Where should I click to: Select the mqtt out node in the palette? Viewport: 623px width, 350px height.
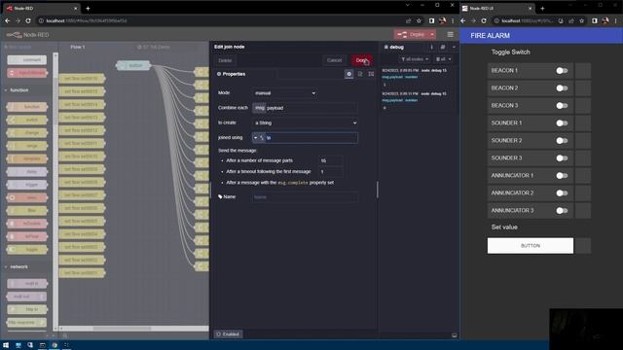[x=27, y=297]
